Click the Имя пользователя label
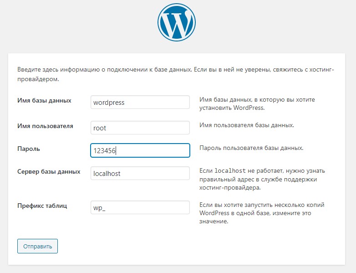Viewport: 356px width, 273px height. pos(45,126)
